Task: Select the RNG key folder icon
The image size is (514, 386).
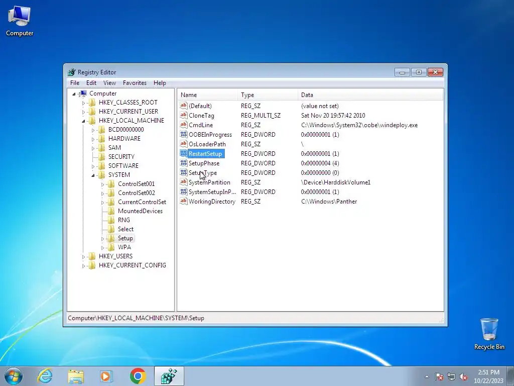Action: (x=111, y=220)
